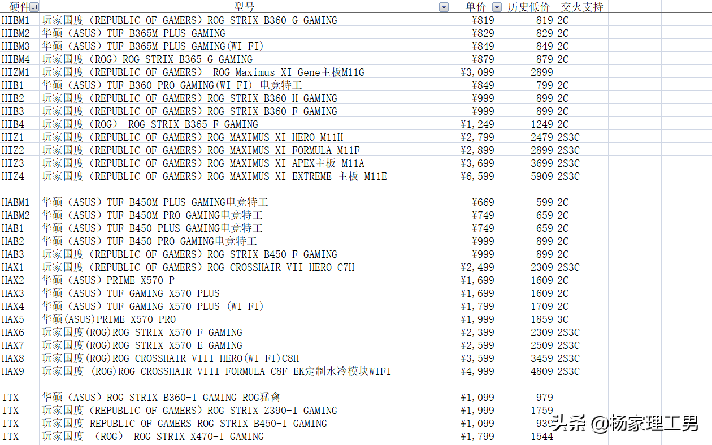Viewport: 712px width, 445px height.
Task: Click the HIZ4 code cell
Action: click(x=20, y=176)
